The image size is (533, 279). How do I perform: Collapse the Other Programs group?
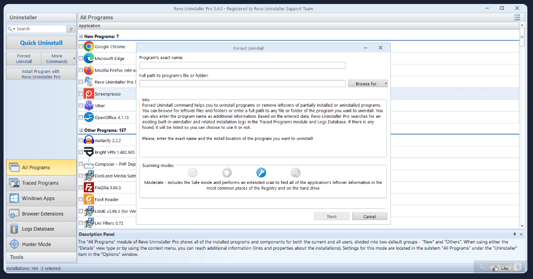click(81, 131)
